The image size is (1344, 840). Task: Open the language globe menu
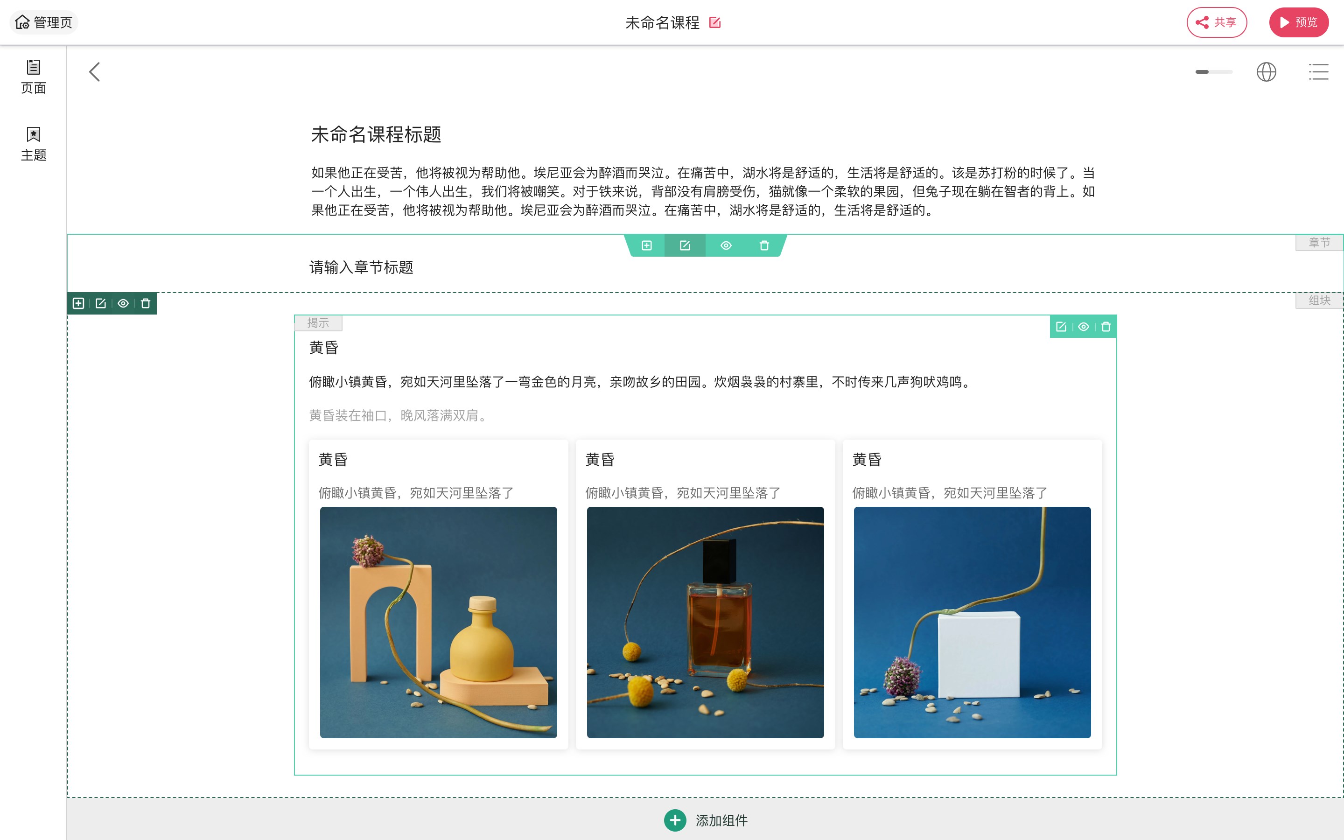tap(1266, 72)
